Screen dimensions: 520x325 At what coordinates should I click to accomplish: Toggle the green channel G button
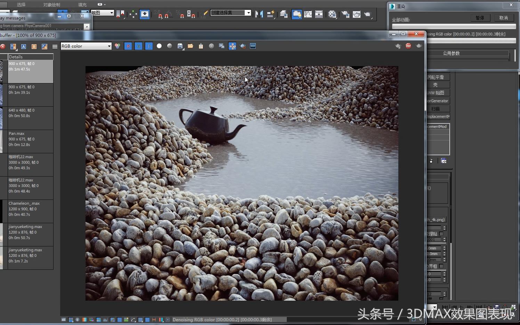[138, 46]
